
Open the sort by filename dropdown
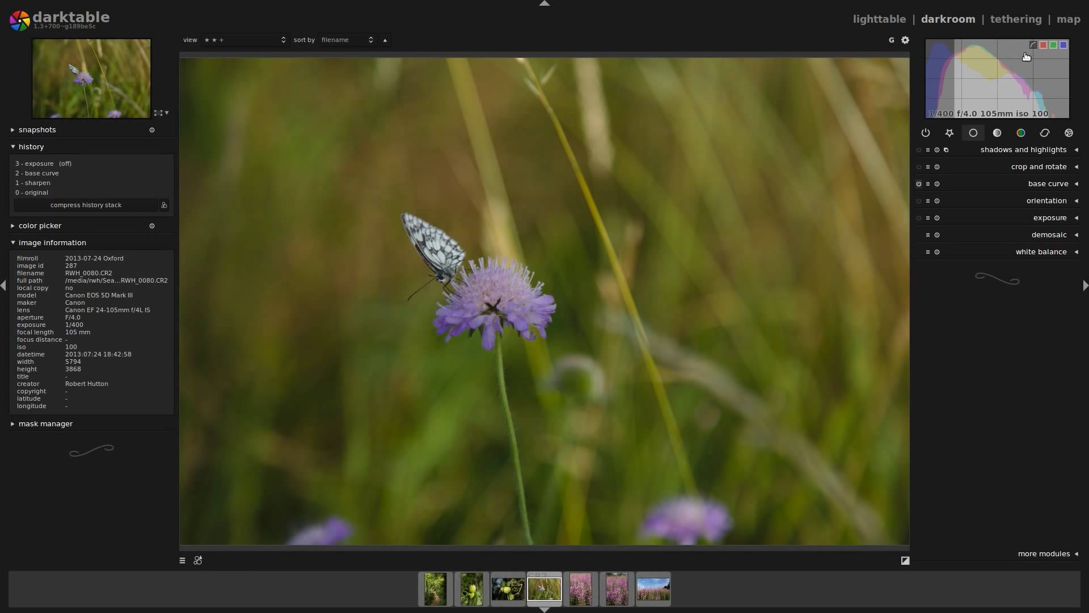pos(347,40)
